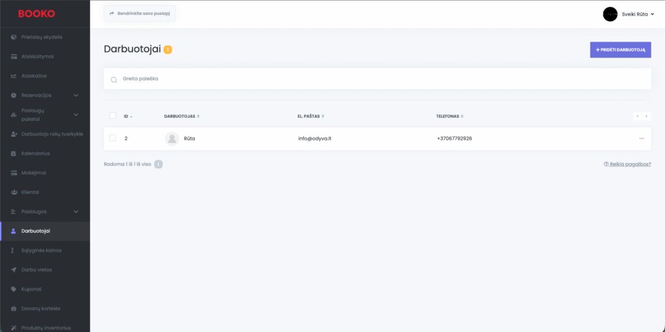This screenshot has width=665, height=332.
Task: Check the checkbox for employee row 2
Action: (x=113, y=138)
